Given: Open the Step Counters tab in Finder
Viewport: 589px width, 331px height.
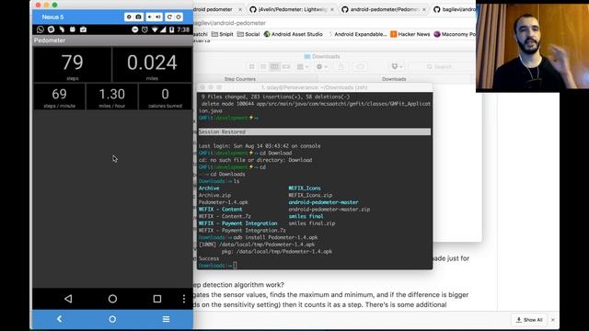Looking at the screenshot, I should tap(240, 79).
